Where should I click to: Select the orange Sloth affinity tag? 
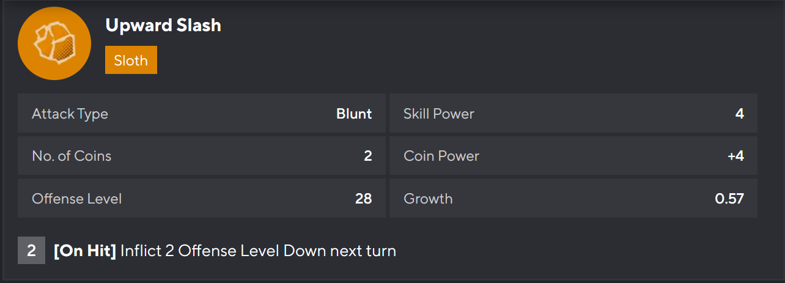pyautogui.click(x=131, y=60)
